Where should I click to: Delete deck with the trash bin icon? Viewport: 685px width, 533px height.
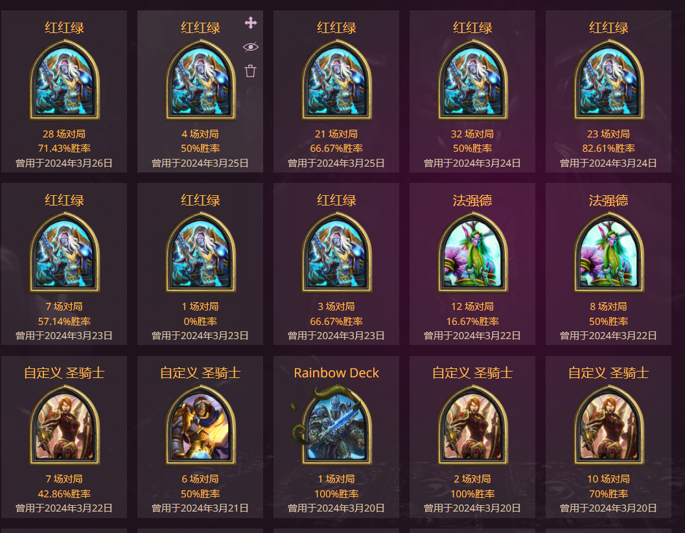click(250, 71)
